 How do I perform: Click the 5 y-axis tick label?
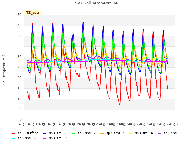tap(21, 109)
